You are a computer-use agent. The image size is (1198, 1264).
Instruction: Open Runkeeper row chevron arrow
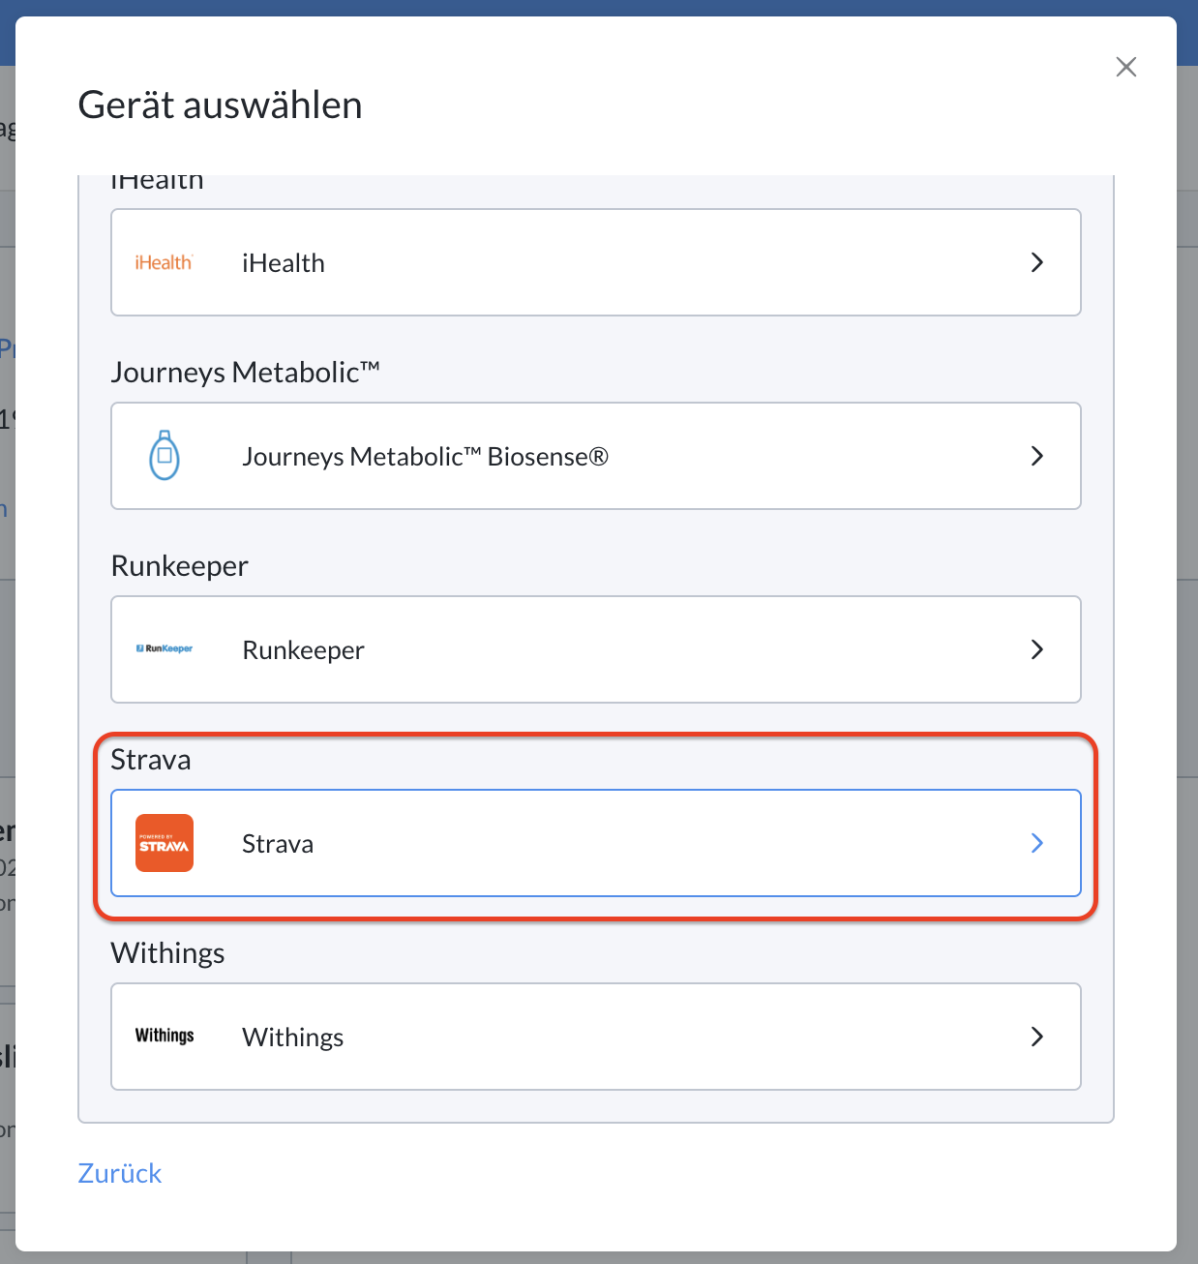click(1037, 649)
